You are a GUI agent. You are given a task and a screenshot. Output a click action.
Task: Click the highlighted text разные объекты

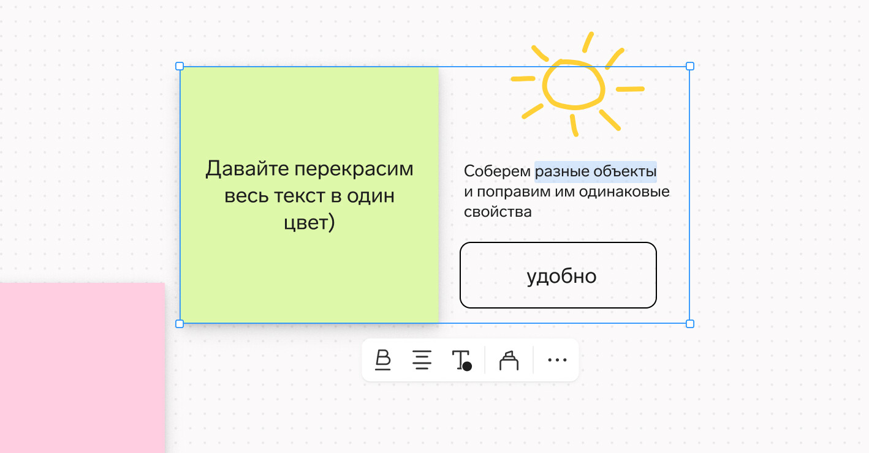click(x=595, y=171)
